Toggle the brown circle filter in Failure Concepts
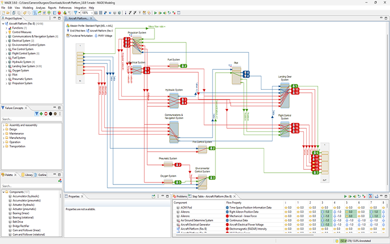 55,114
